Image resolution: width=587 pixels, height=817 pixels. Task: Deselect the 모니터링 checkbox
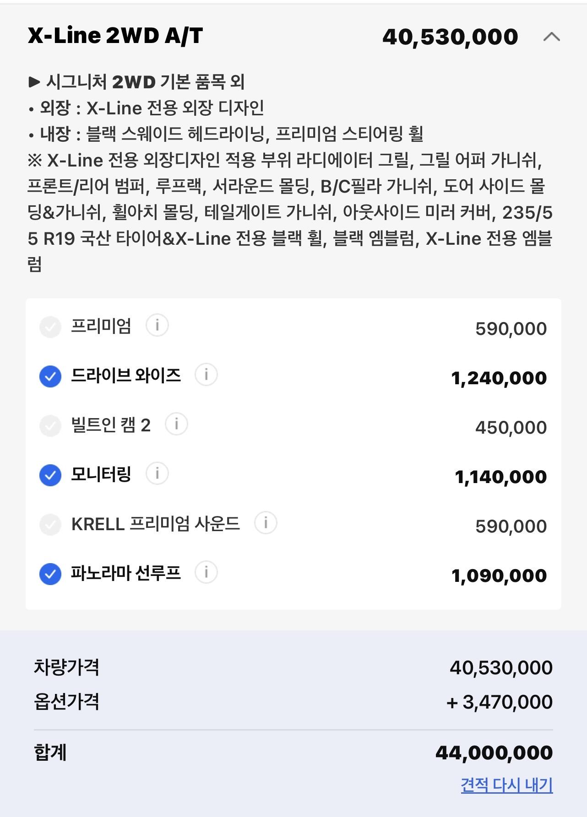point(50,475)
